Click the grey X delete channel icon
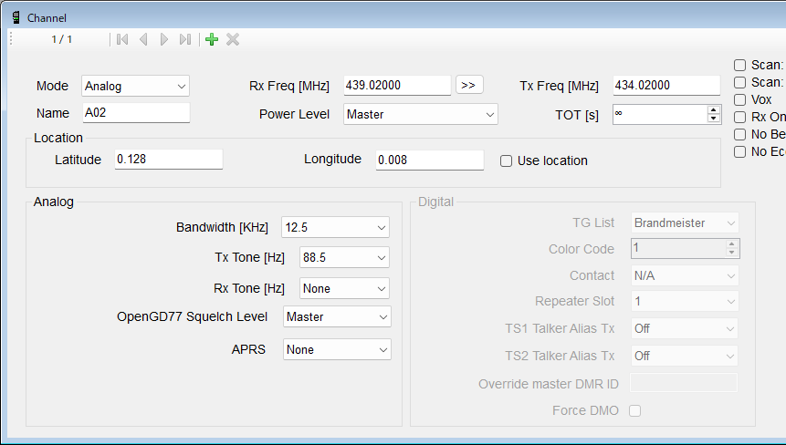Screen dimensions: 786x445 pyautogui.click(x=233, y=39)
